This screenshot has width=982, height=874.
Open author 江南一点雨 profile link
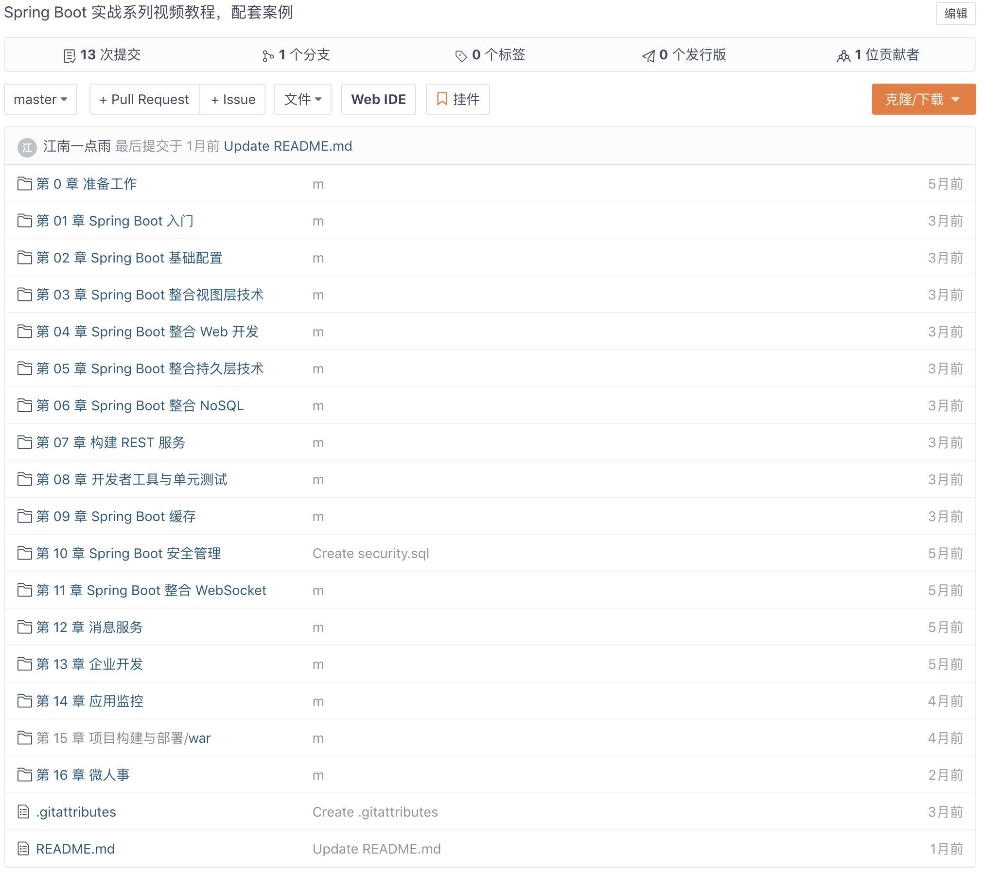[x=77, y=146]
